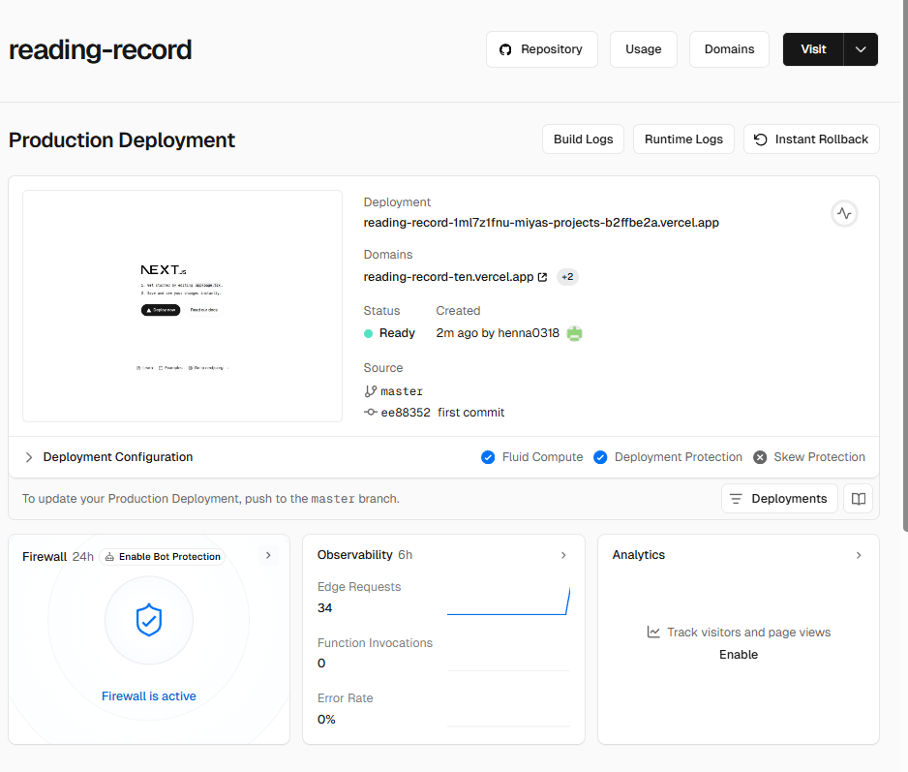Open the documentation book icon button
Image resolution: width=908 pixels, height=772 pixels.
pyautogui.click(x=858, y=499)
